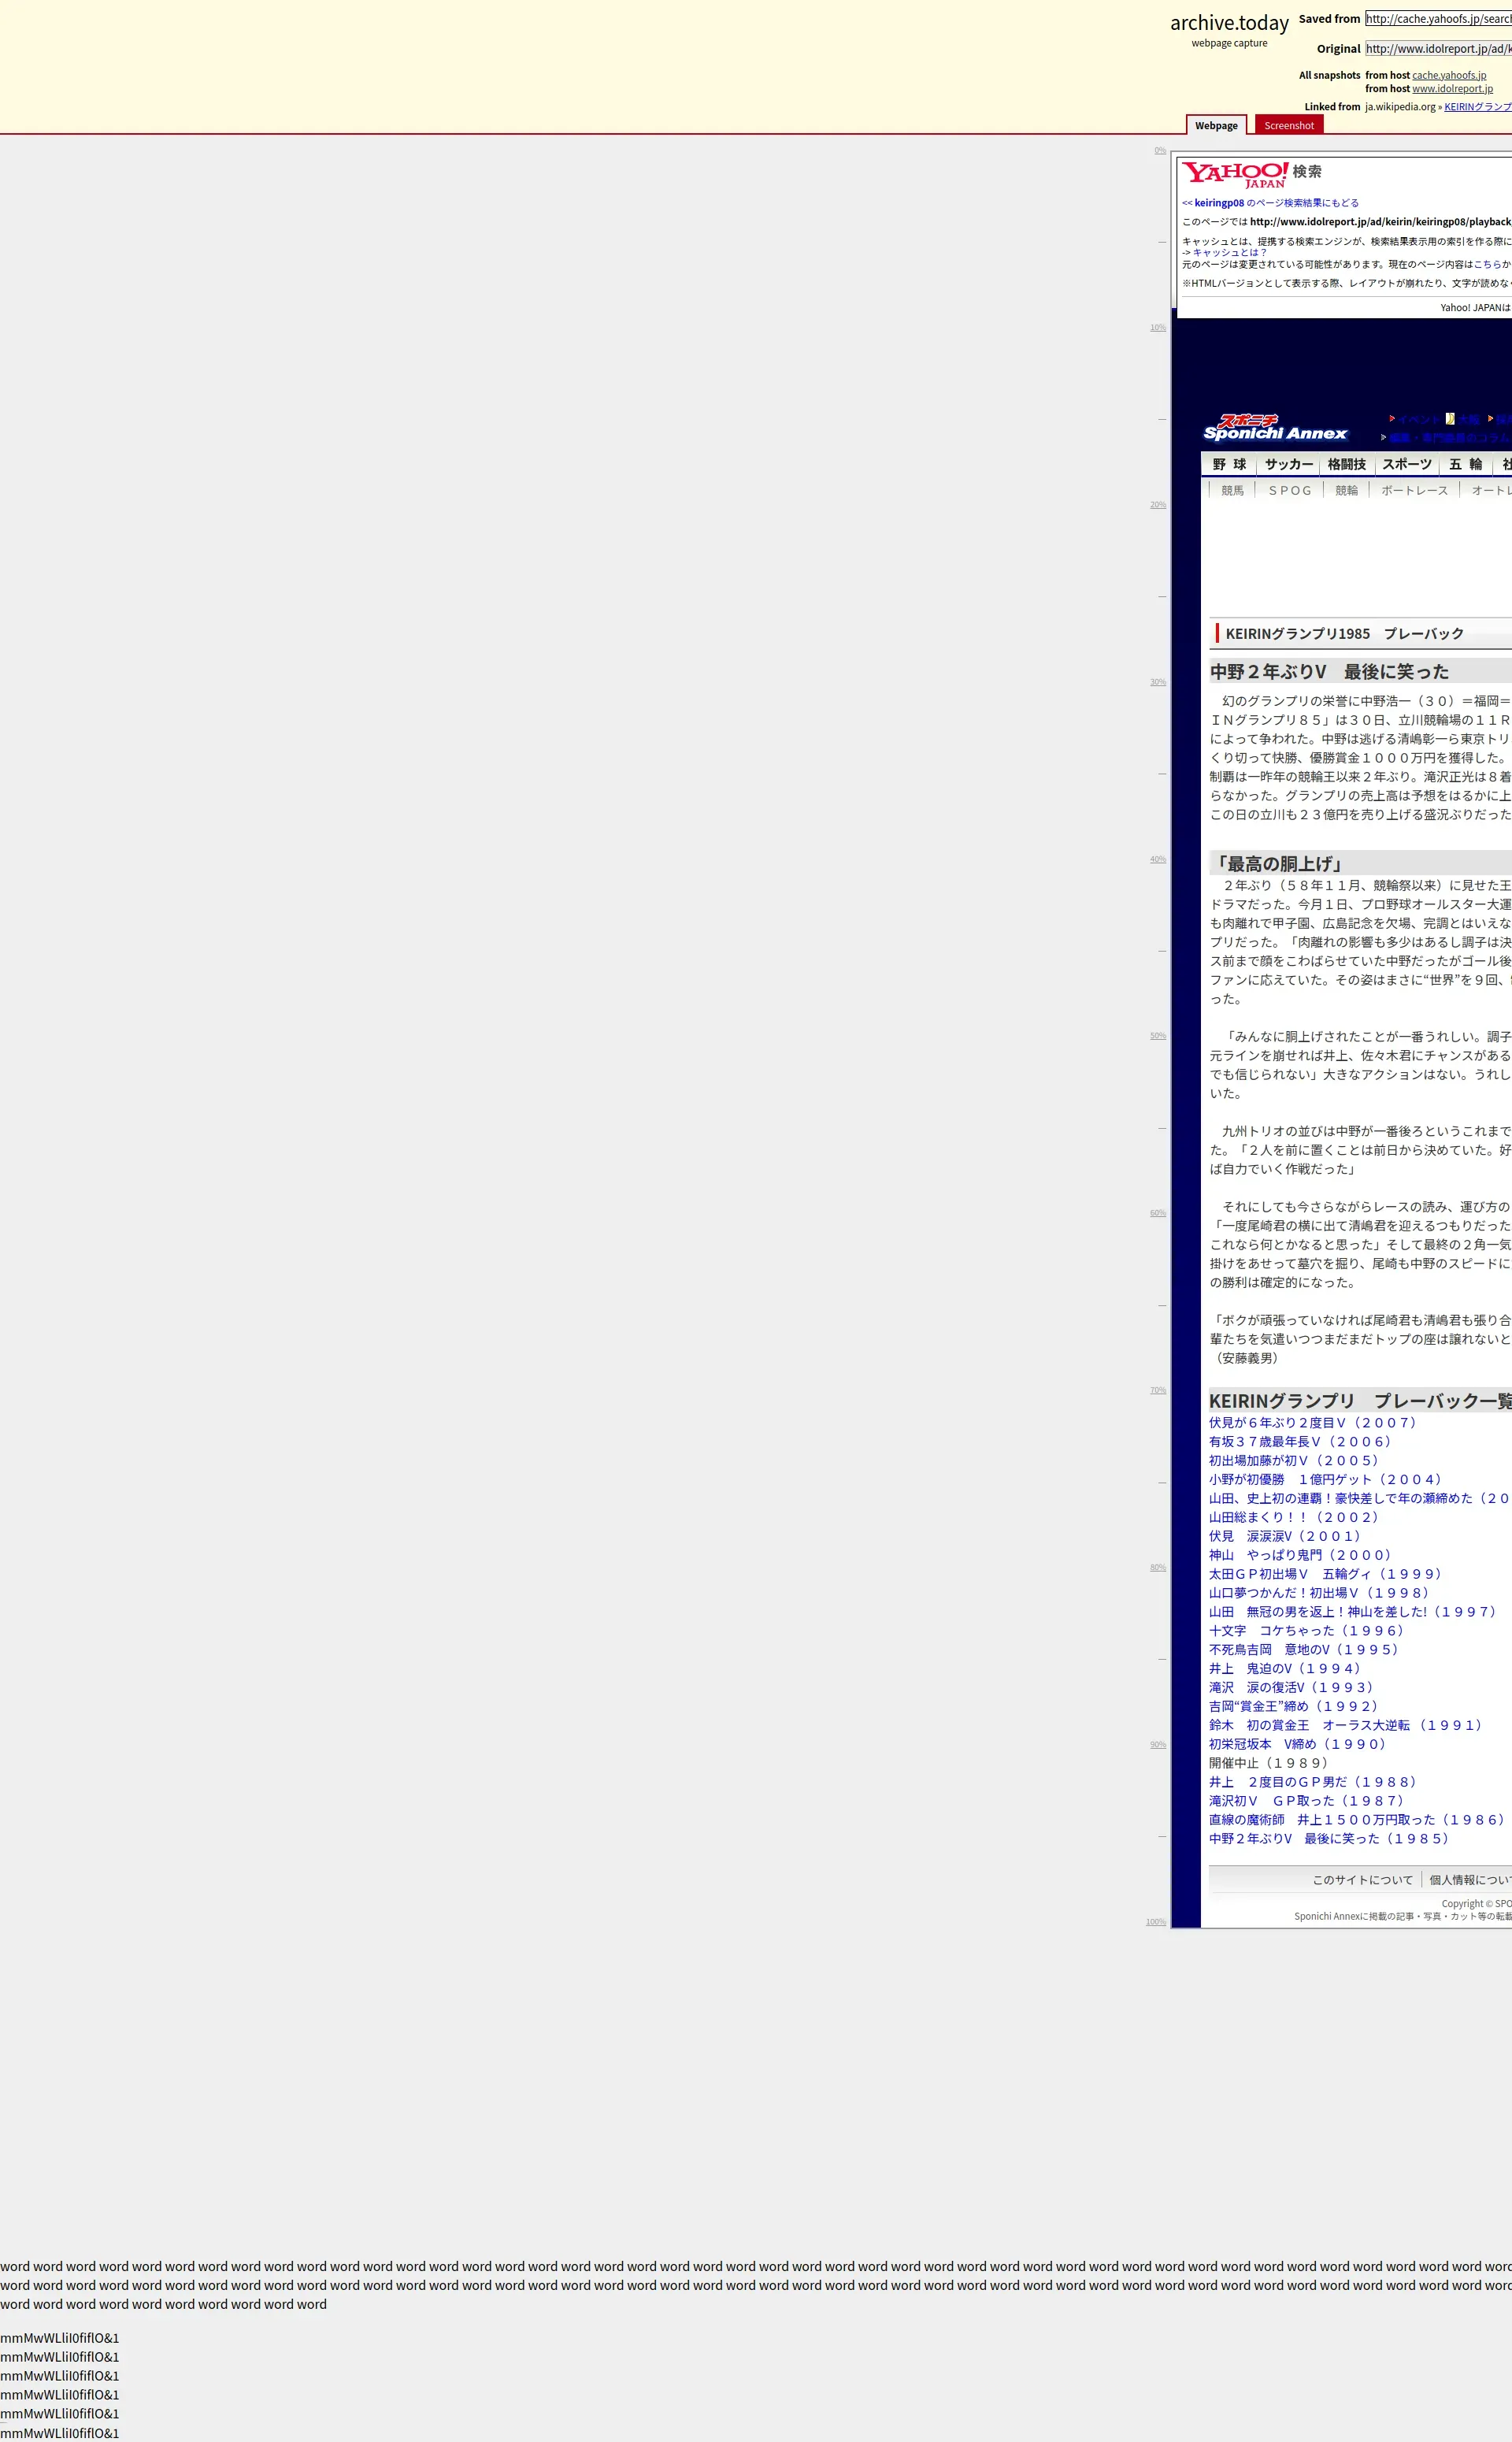
Task: Switch to the Screenshot tab
Action: (x=1289, y=125)
